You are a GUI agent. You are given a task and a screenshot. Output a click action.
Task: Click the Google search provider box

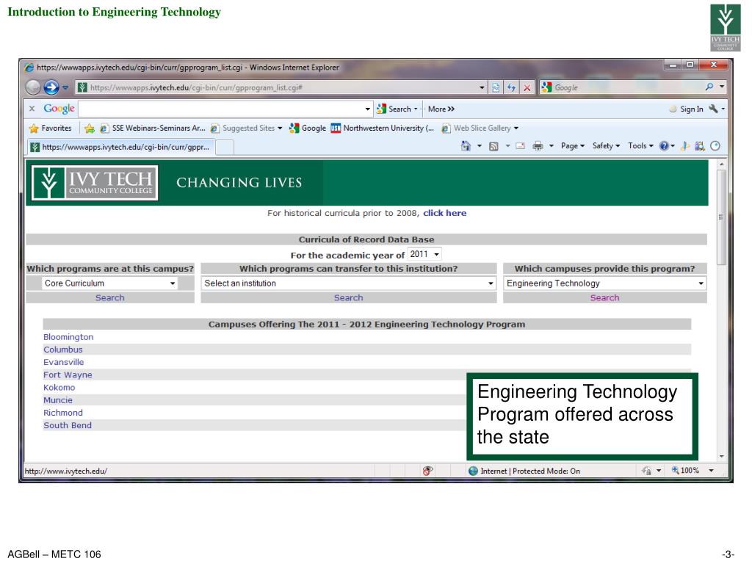tap(621, 88)
